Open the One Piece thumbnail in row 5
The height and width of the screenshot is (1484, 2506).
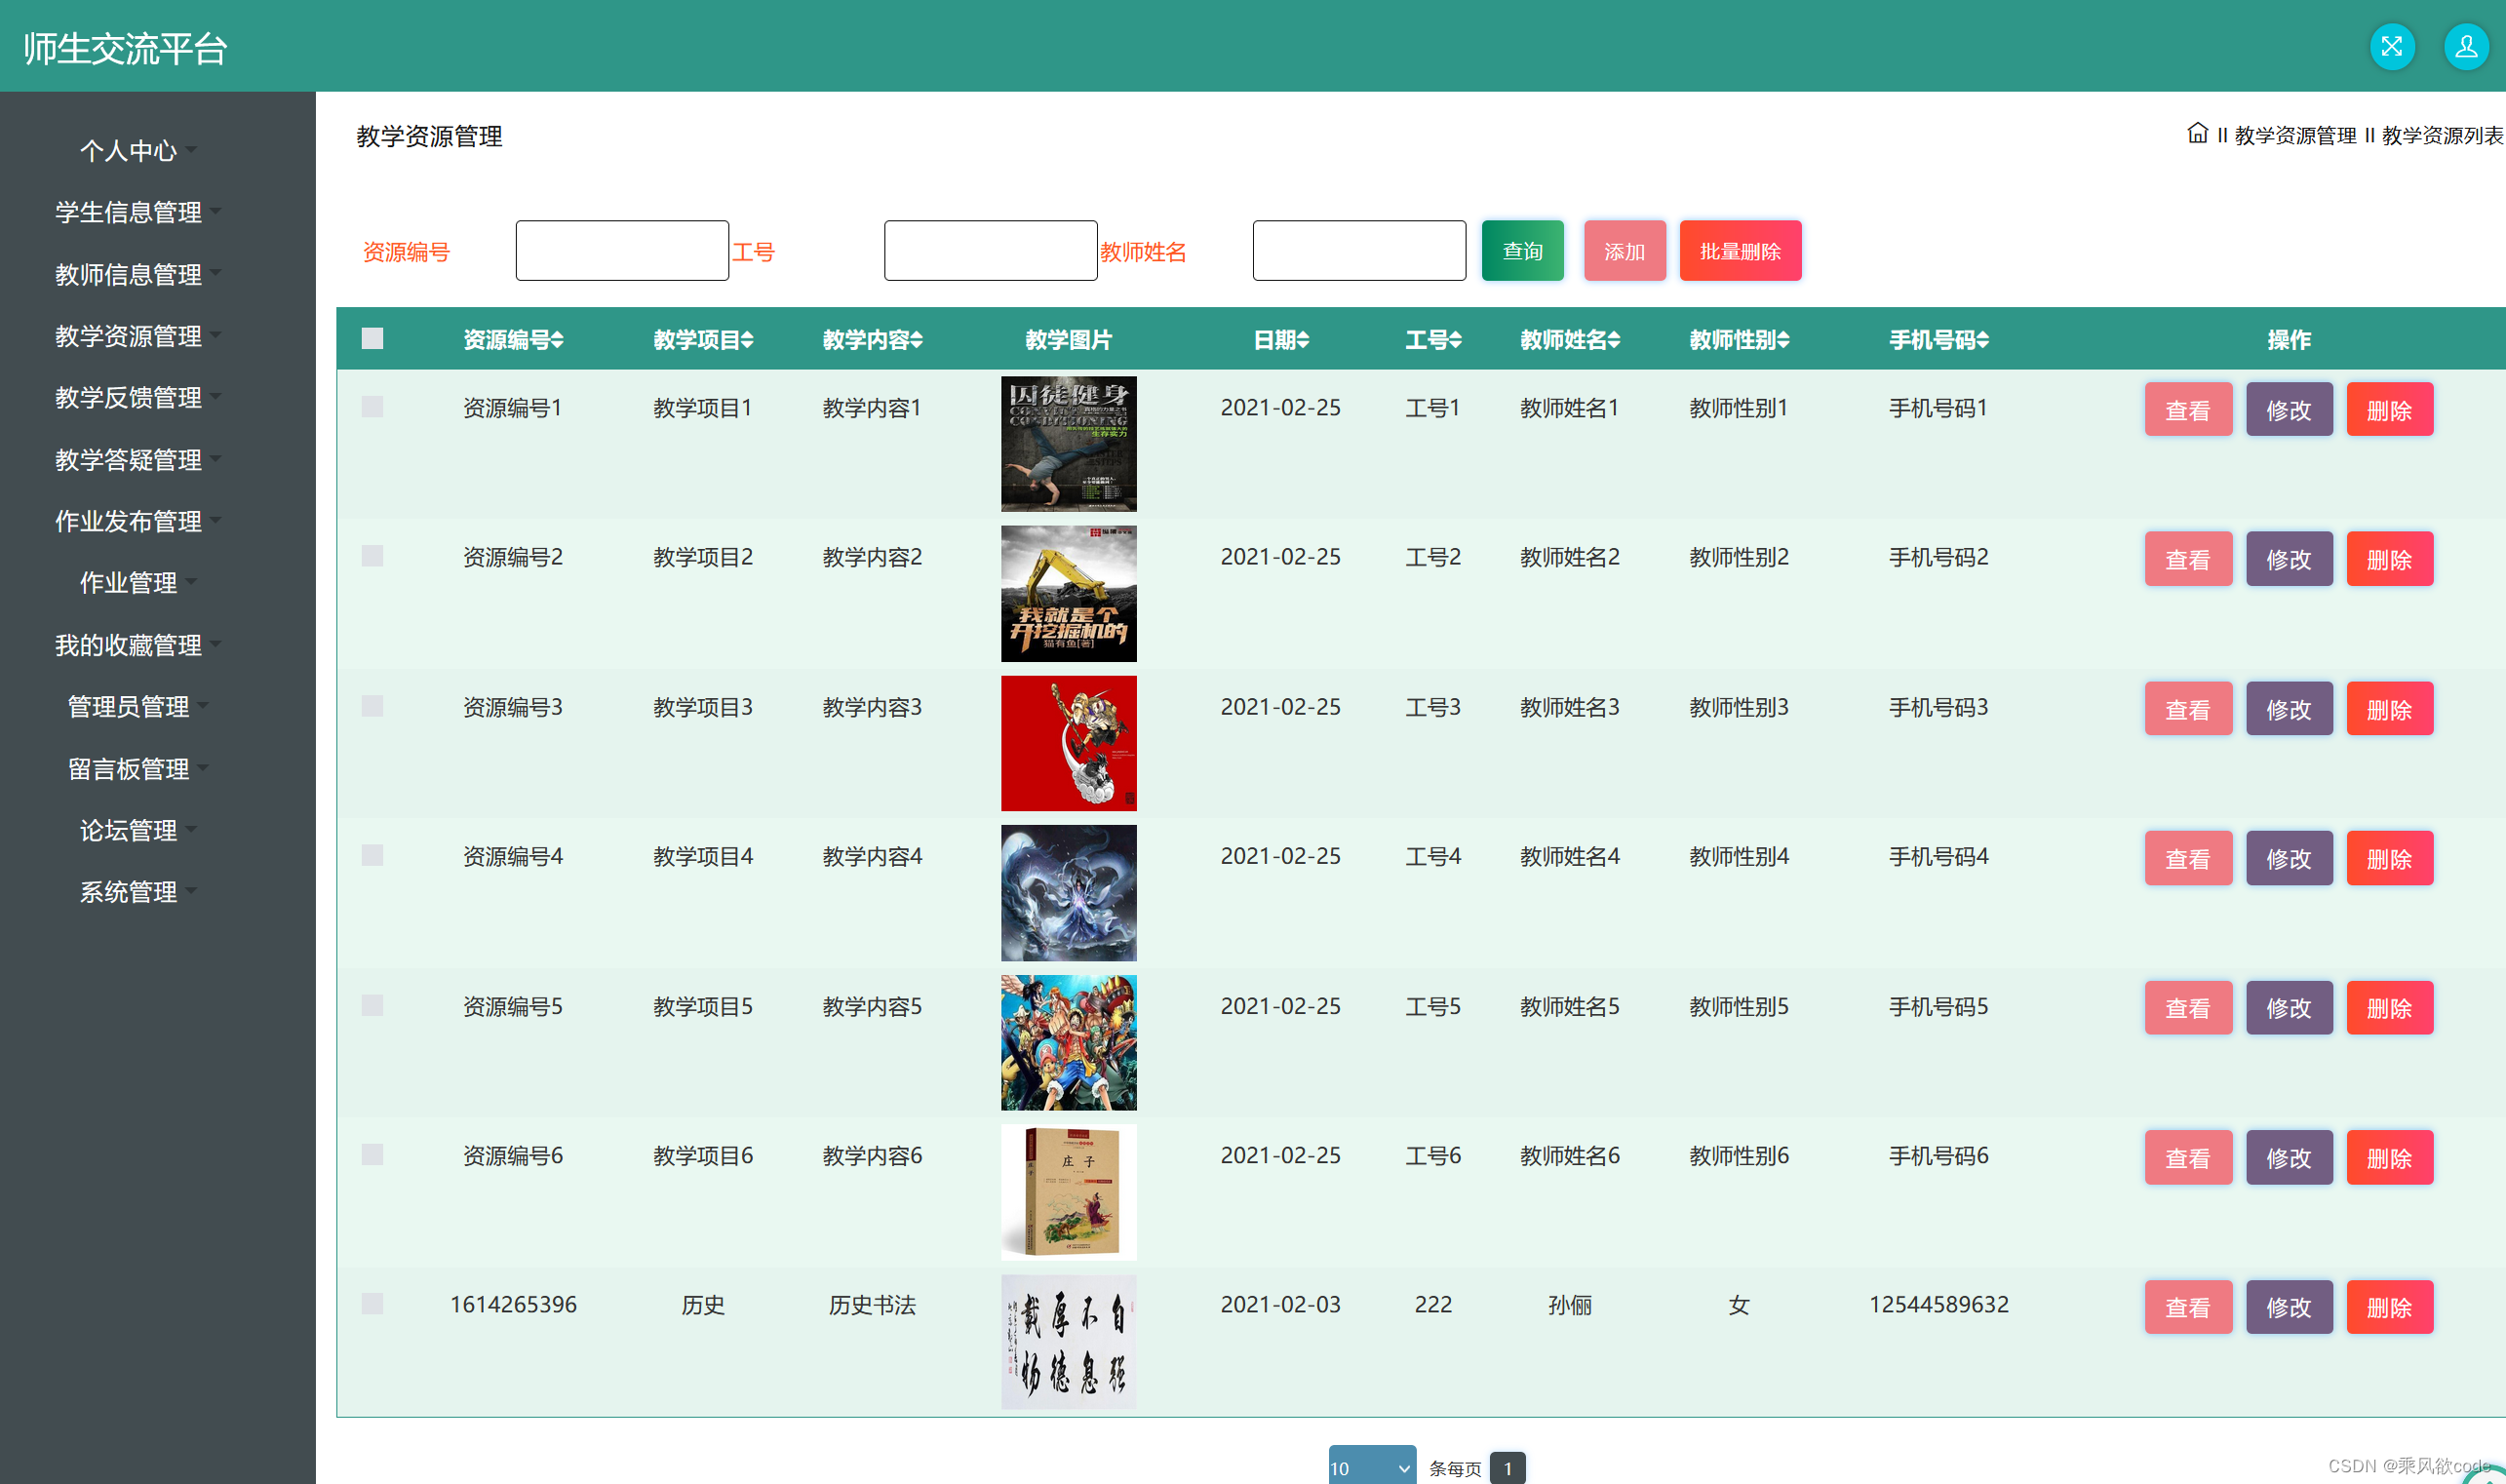pos(1068,1042)
